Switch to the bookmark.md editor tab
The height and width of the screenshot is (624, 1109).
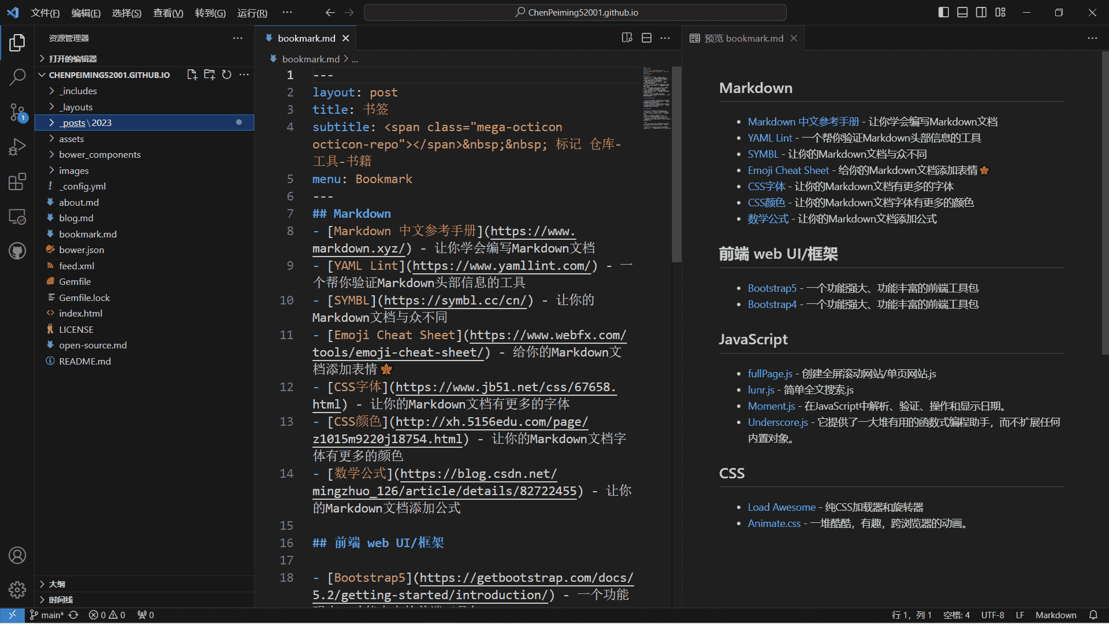click(306, 38)
